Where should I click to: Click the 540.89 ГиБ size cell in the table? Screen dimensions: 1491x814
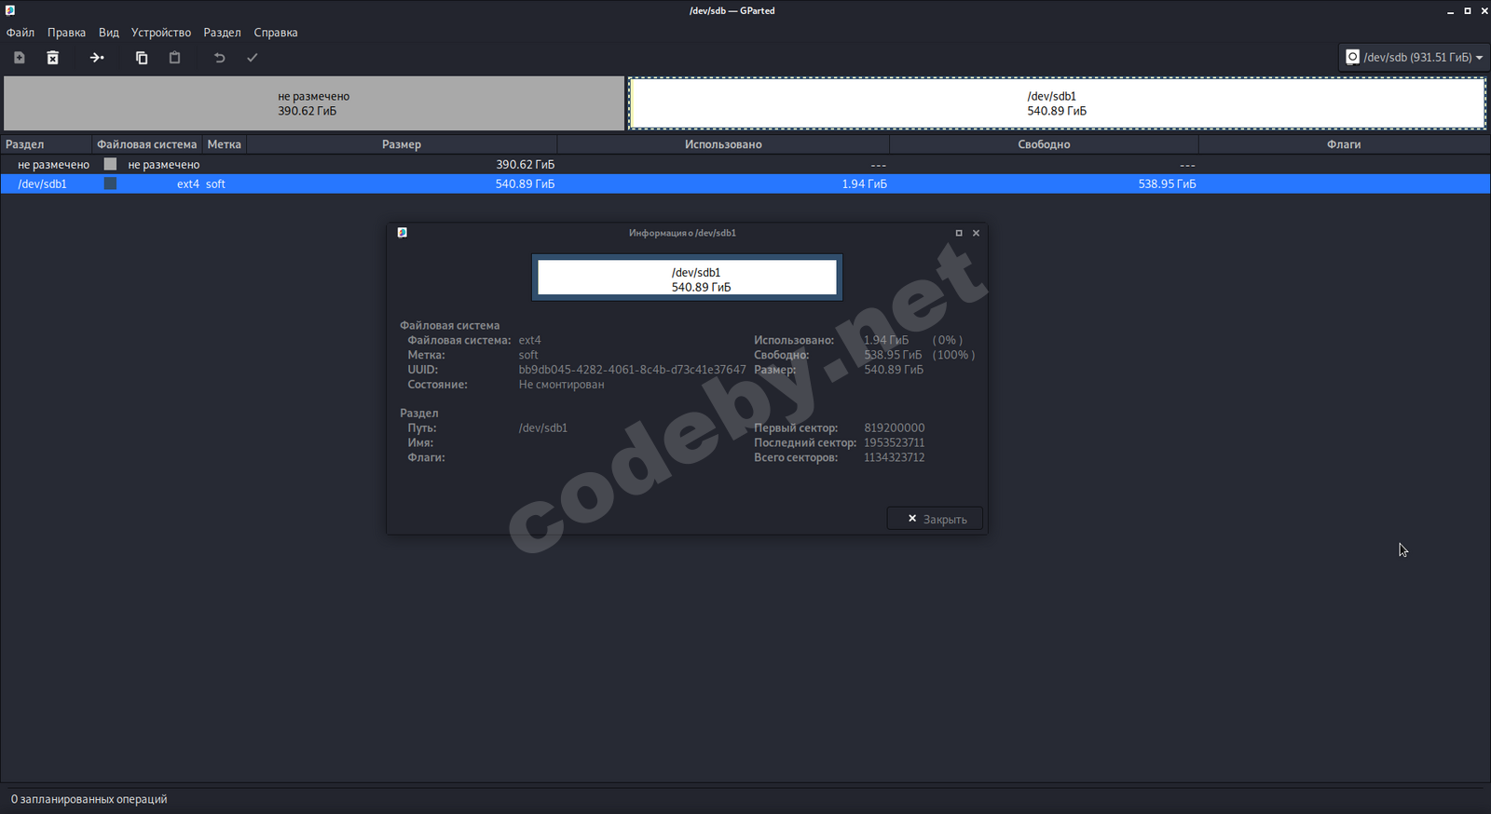(x=525, y=184)
